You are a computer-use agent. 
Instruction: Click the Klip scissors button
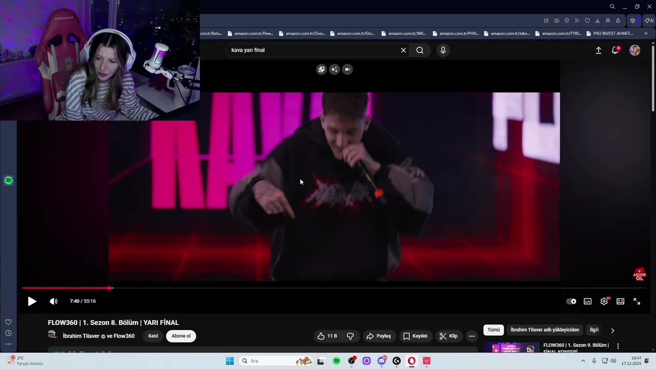pyautogui.click(x=448, y=336)
